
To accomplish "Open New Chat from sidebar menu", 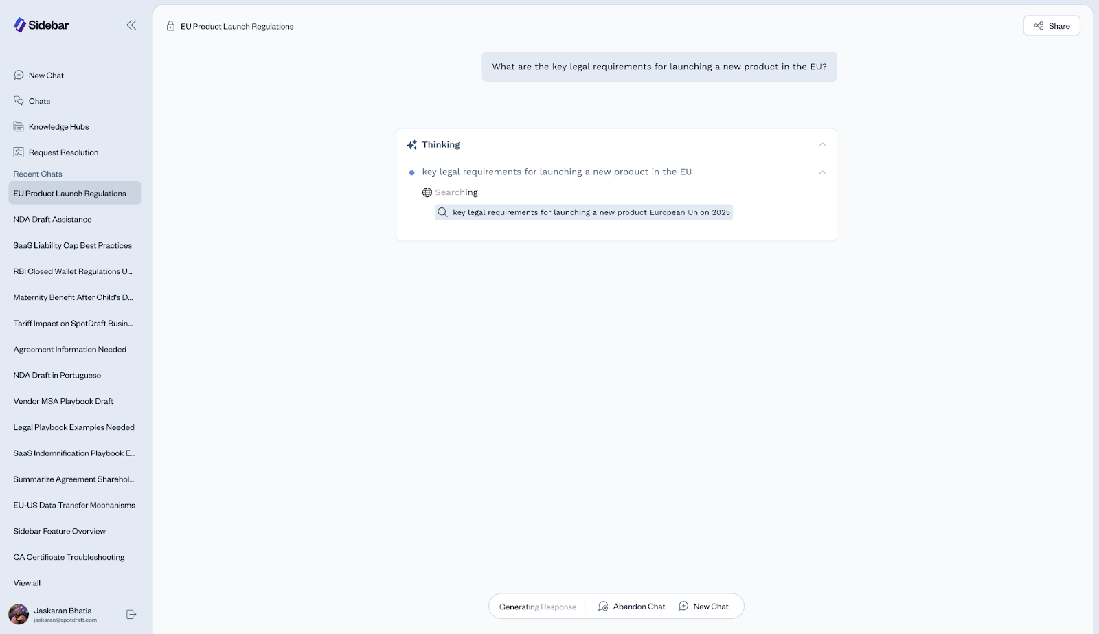I will pos(45,76).
